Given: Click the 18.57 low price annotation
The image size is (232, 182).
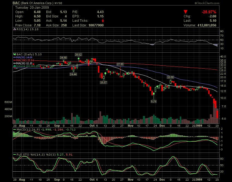Looking at the screenshot, I should point(103,83).
